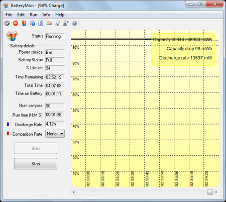
Task: Click the Status field showing Running
Action: tap(55, 36)
